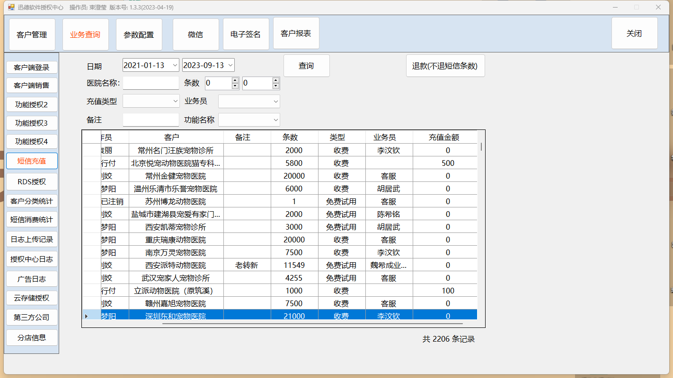The width and height of the screenshot is (673, 378).
Task: Open the end date dropdown
Action: pos(230,65)
